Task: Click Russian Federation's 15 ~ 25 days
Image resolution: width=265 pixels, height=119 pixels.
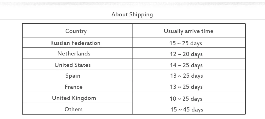Action: [x=186, y=43]
